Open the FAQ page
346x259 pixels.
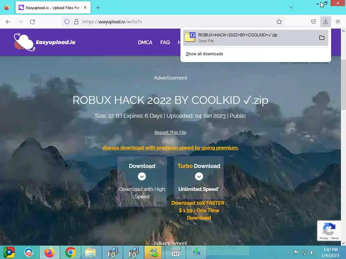point(165,42)
